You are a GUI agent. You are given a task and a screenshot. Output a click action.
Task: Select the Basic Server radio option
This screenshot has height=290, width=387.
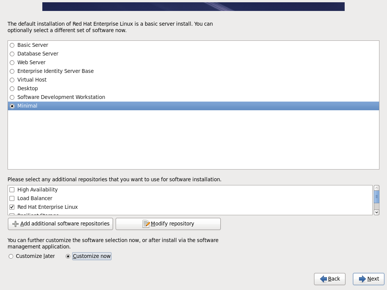[x=12, y=45]
